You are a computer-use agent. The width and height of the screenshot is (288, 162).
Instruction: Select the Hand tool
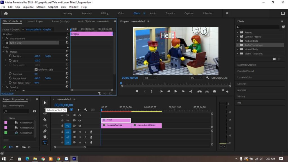pyautogui.click(x=45, y=137)
